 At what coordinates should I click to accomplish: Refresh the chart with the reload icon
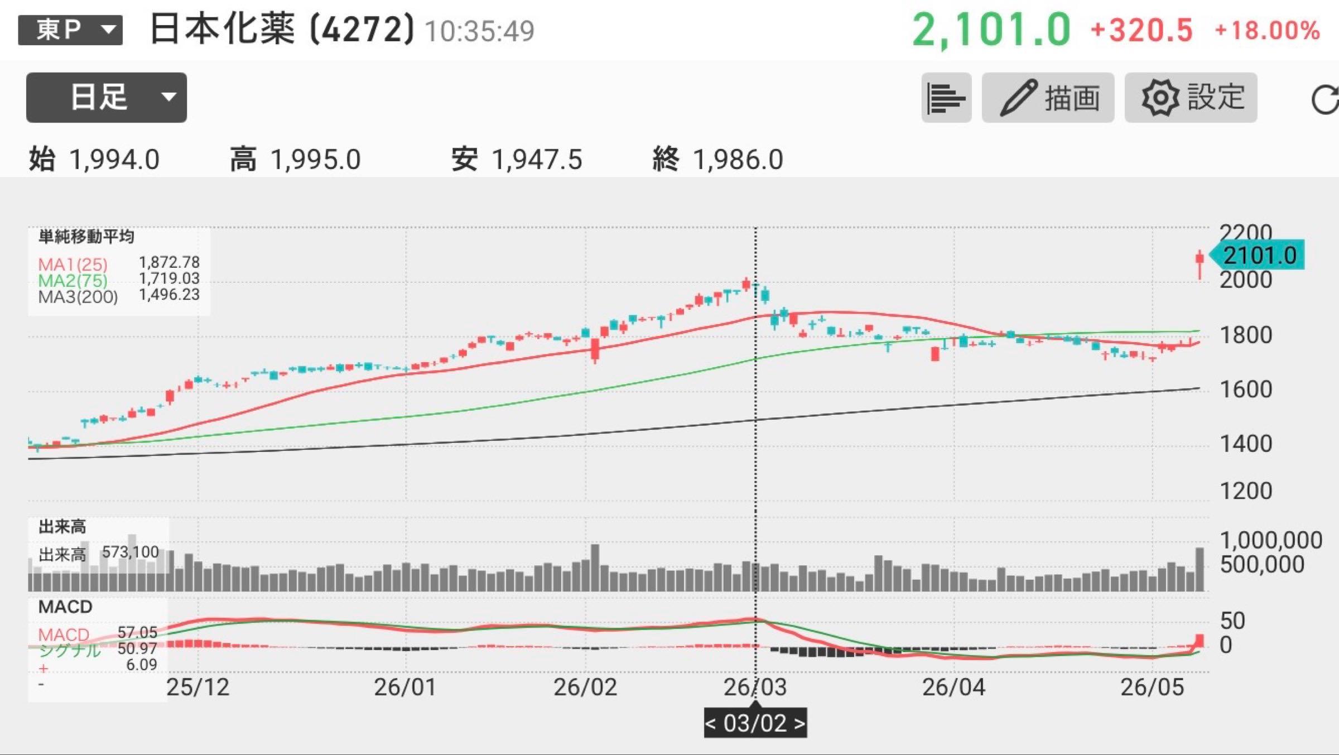point(1324,99)
